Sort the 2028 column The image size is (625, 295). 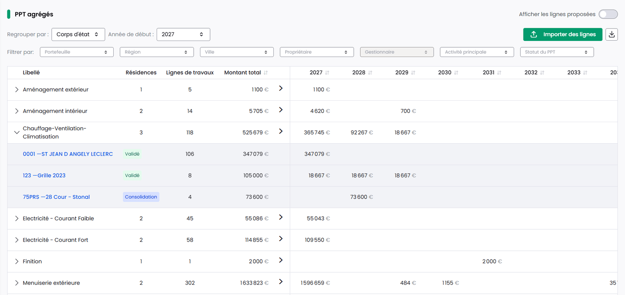[370, 73]
